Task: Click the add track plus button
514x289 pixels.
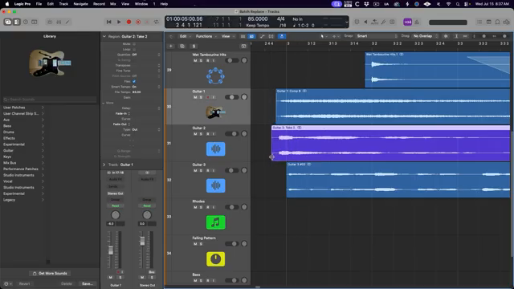Action: (x=171, y=47)
